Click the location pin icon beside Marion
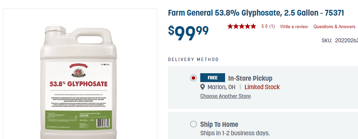The image size is (358, 139). pyautogui.click(x=203, y=87)
